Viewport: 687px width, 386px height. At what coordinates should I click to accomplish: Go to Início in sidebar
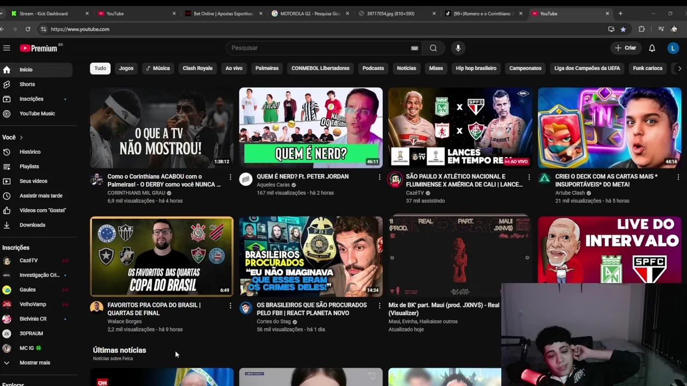[x=36, y=70]
